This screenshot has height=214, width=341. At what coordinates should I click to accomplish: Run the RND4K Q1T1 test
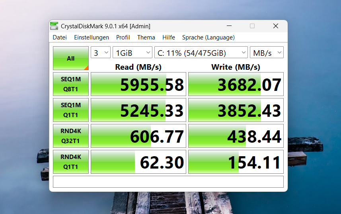71,162
